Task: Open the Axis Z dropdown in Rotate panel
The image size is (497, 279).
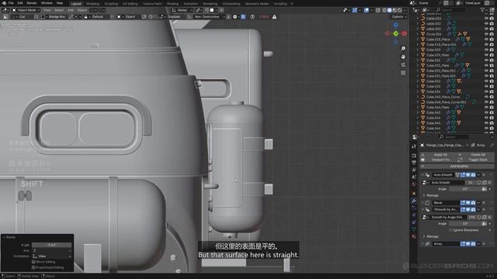Action: pos(52,250)
